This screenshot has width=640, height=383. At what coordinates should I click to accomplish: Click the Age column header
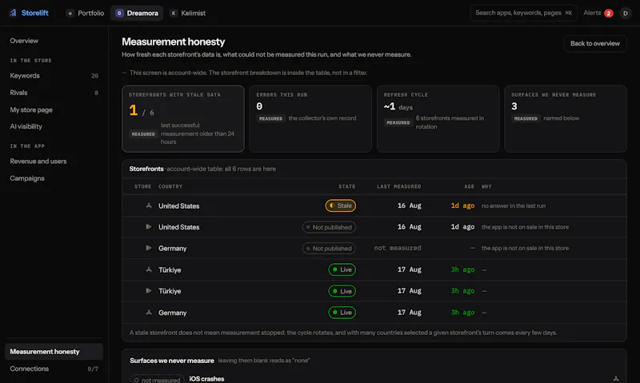click(469, 186)
